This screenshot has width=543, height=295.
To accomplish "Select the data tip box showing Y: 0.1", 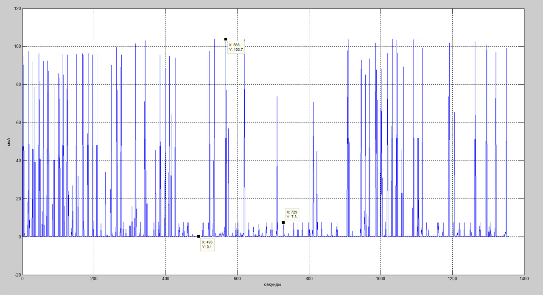I will 207,244.
